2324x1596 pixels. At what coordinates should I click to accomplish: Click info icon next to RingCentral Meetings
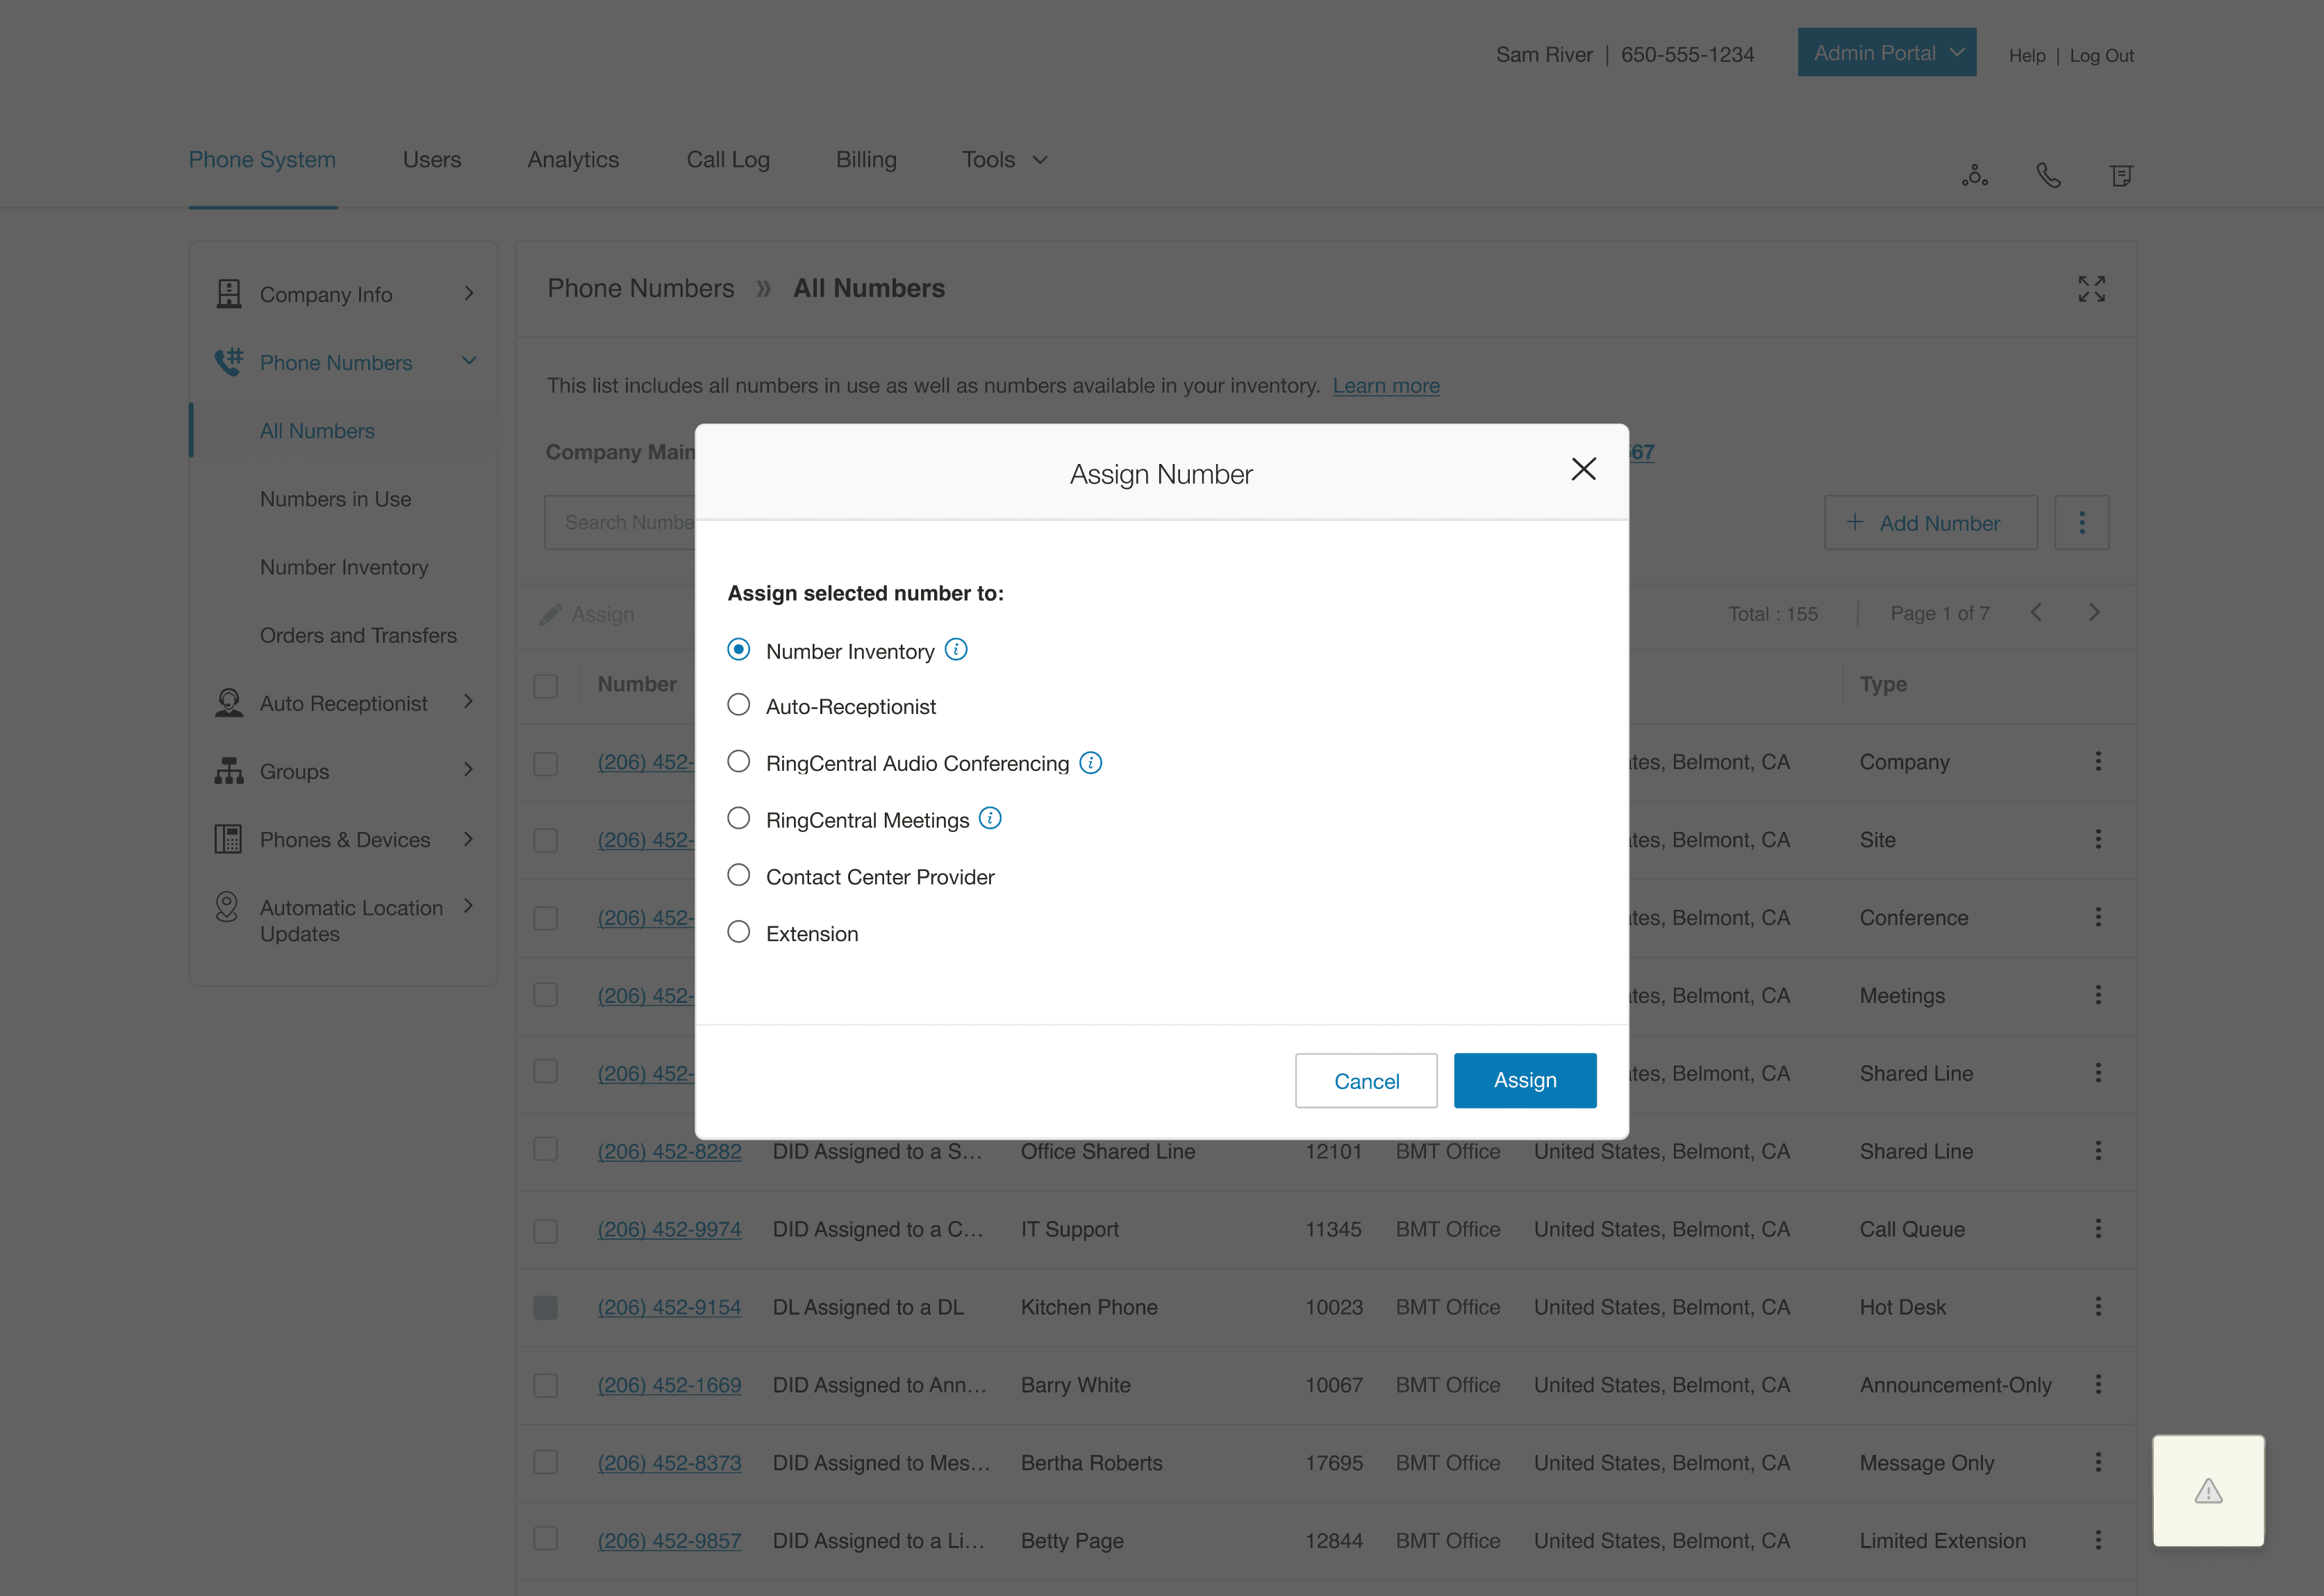[990, 819]
